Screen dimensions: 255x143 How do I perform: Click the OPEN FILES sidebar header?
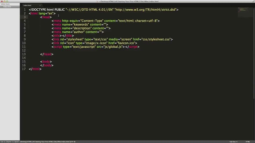coord(5,4)
